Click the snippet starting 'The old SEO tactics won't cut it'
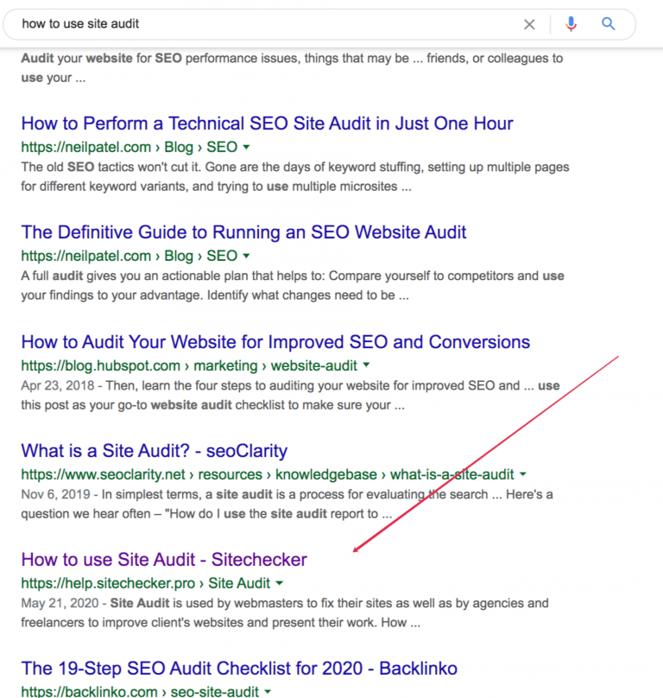This screenshot has height=698, width=663. (295, 177)
